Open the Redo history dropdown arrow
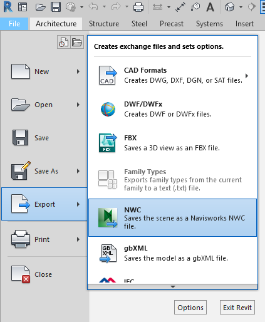The width and height of the screenshot is (265, 322). [x=127, y=7]
